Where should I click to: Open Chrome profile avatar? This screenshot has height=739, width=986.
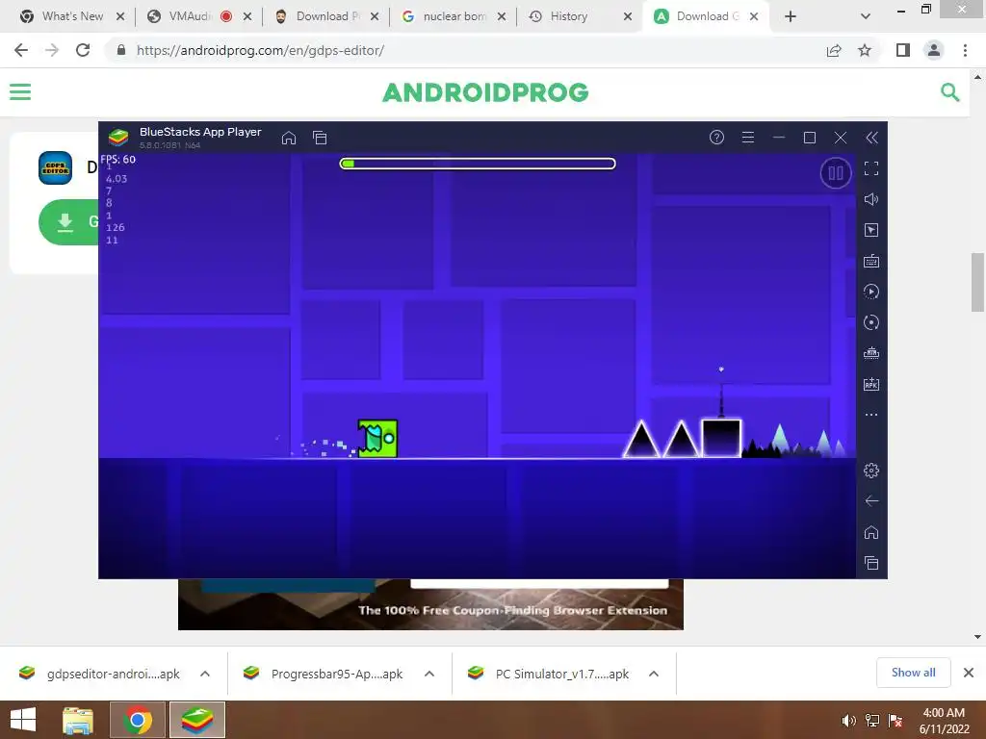(x=934, y=50)
